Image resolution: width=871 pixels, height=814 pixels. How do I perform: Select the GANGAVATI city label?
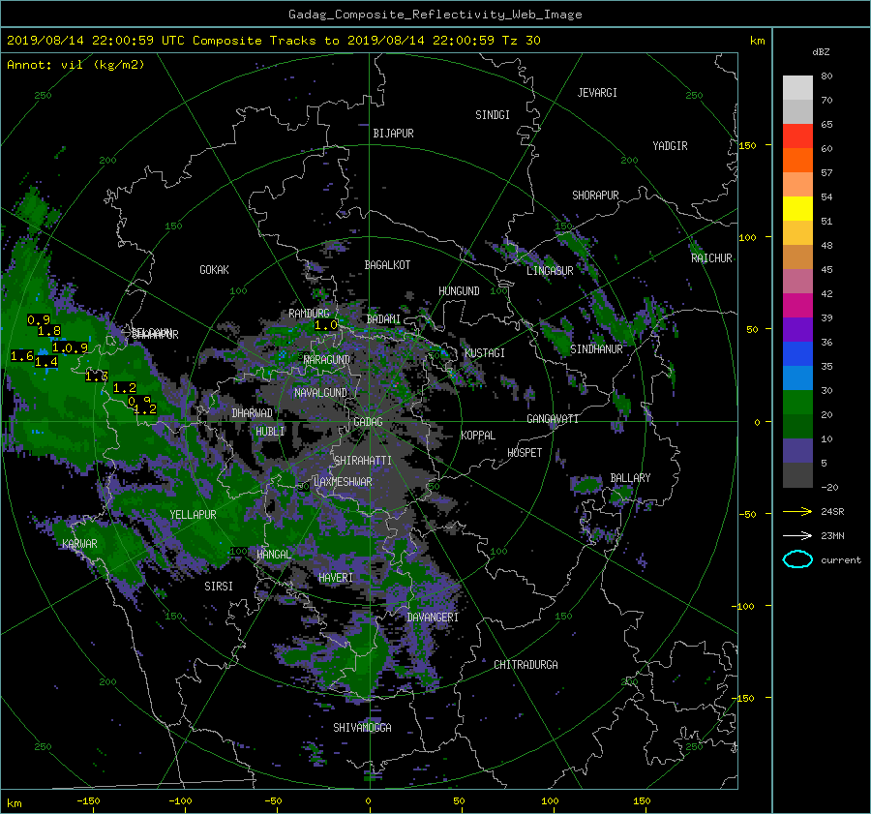click(553, 419)
